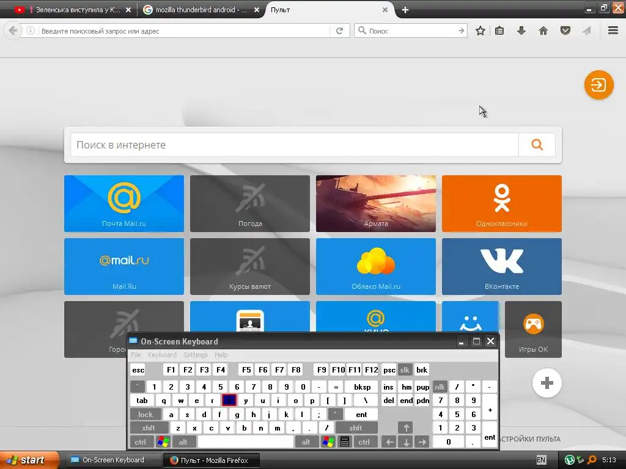Click the up arrow key on keyboard
Viewport: 626px width, 469px height.
point(406,428)
